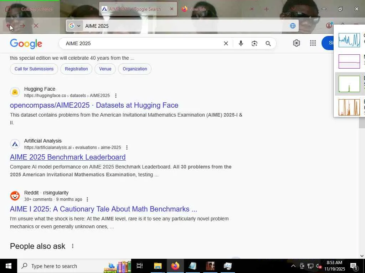Viewport: 365px width, 273px height.
Task: Open AIME 2025 Benchmark Leaderboard link
Action: [68, 157]
